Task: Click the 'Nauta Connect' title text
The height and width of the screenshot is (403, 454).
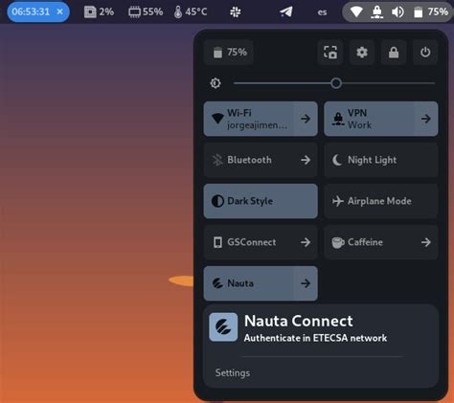Action: click(x=299, y=321)
